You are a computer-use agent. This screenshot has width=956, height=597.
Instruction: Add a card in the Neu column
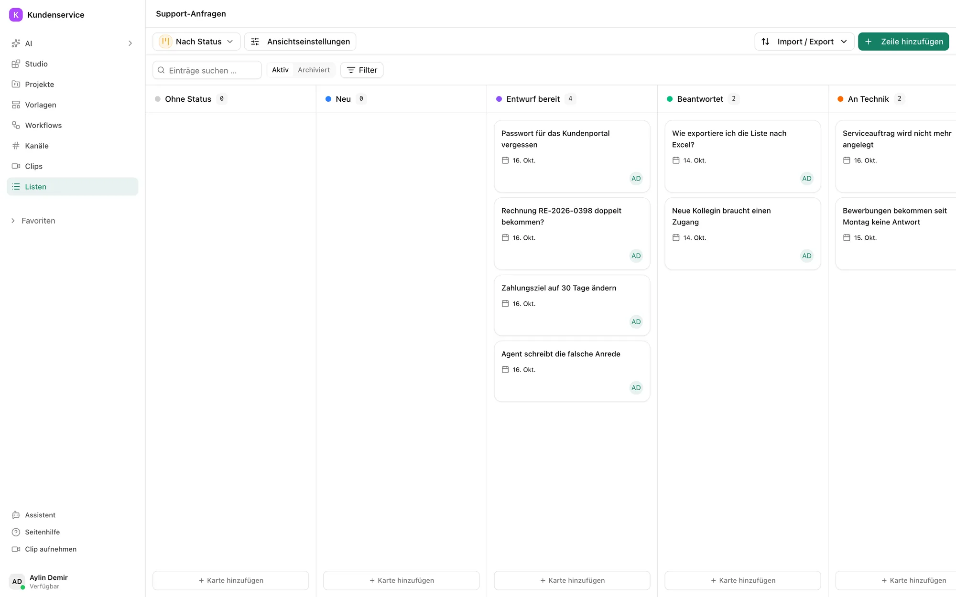402,580
